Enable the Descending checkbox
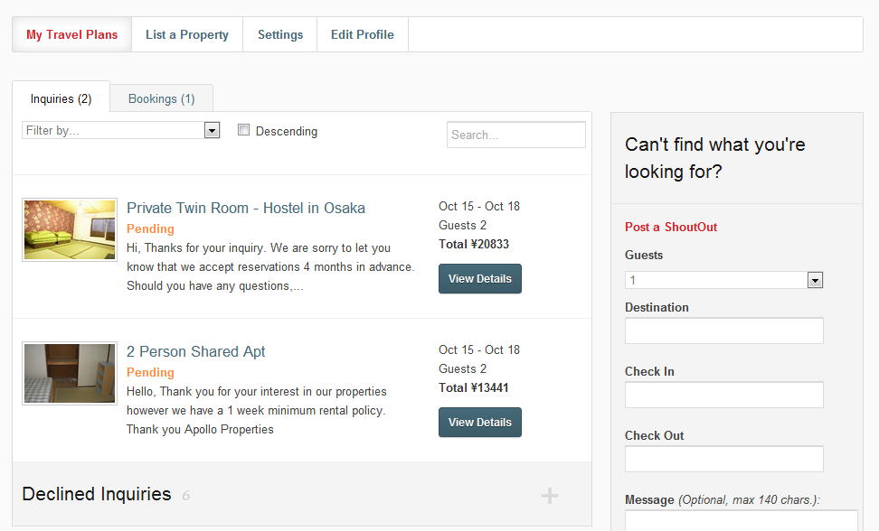 point(243,130)
